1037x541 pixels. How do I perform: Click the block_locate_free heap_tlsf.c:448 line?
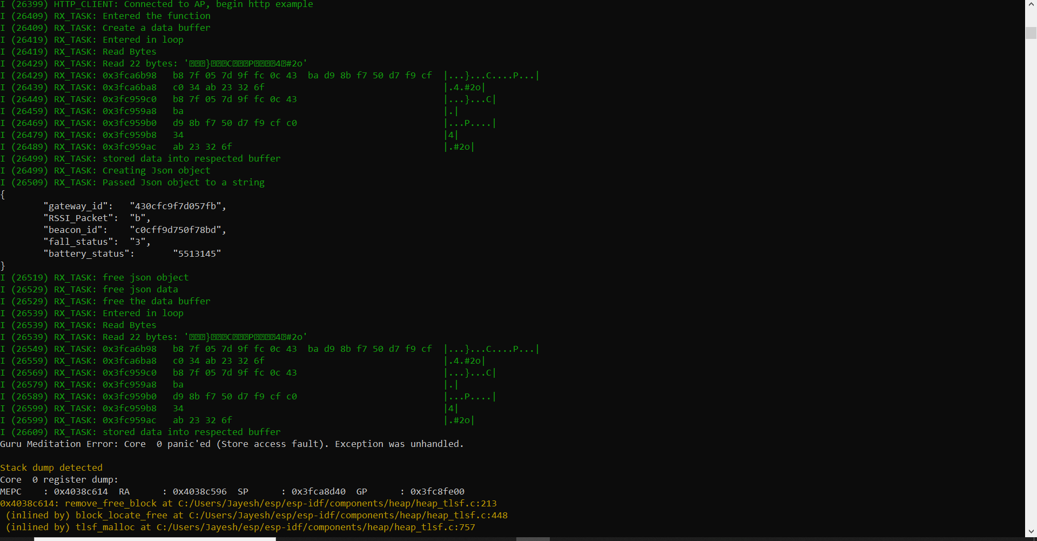(x=257, y=515)
